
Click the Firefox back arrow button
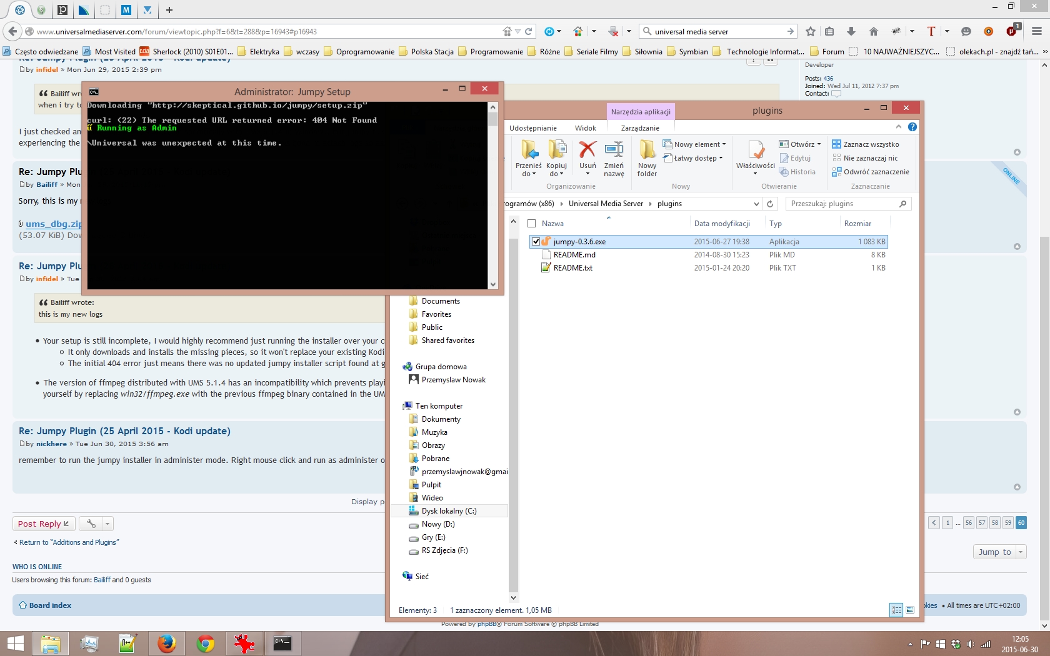(12, 31)
